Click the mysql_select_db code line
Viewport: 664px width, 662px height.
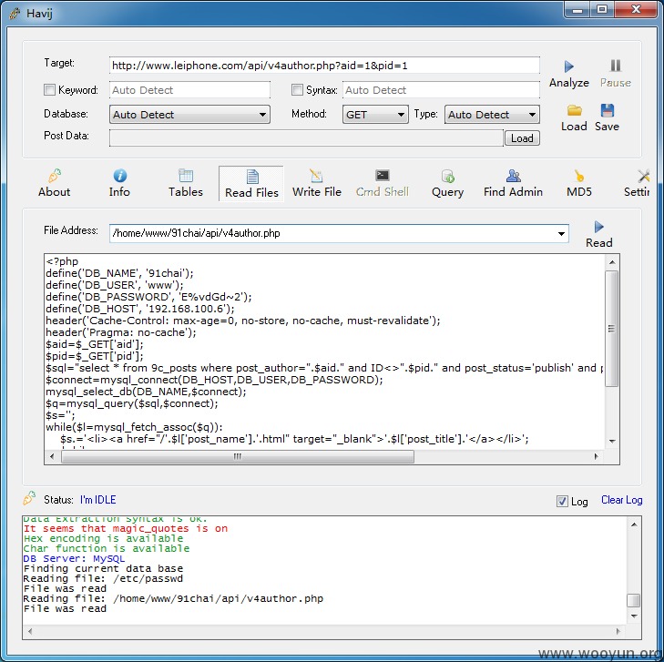coord(146,392)
